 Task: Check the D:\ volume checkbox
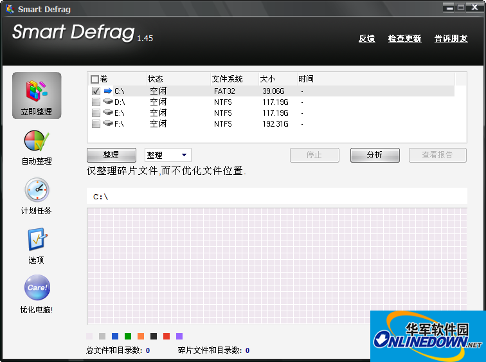tap(96, 102)
